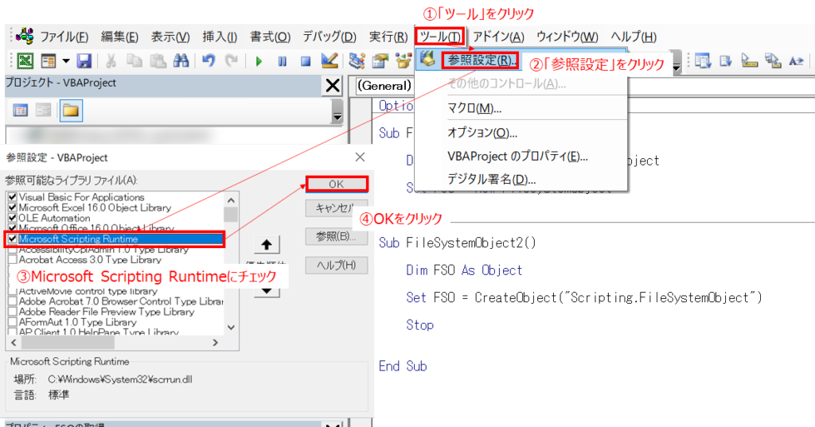Image resolution: width=815 pixels, height=427 pixels.
Task: Open the 実行(R) menu
Action: click(x=388, y=37)
